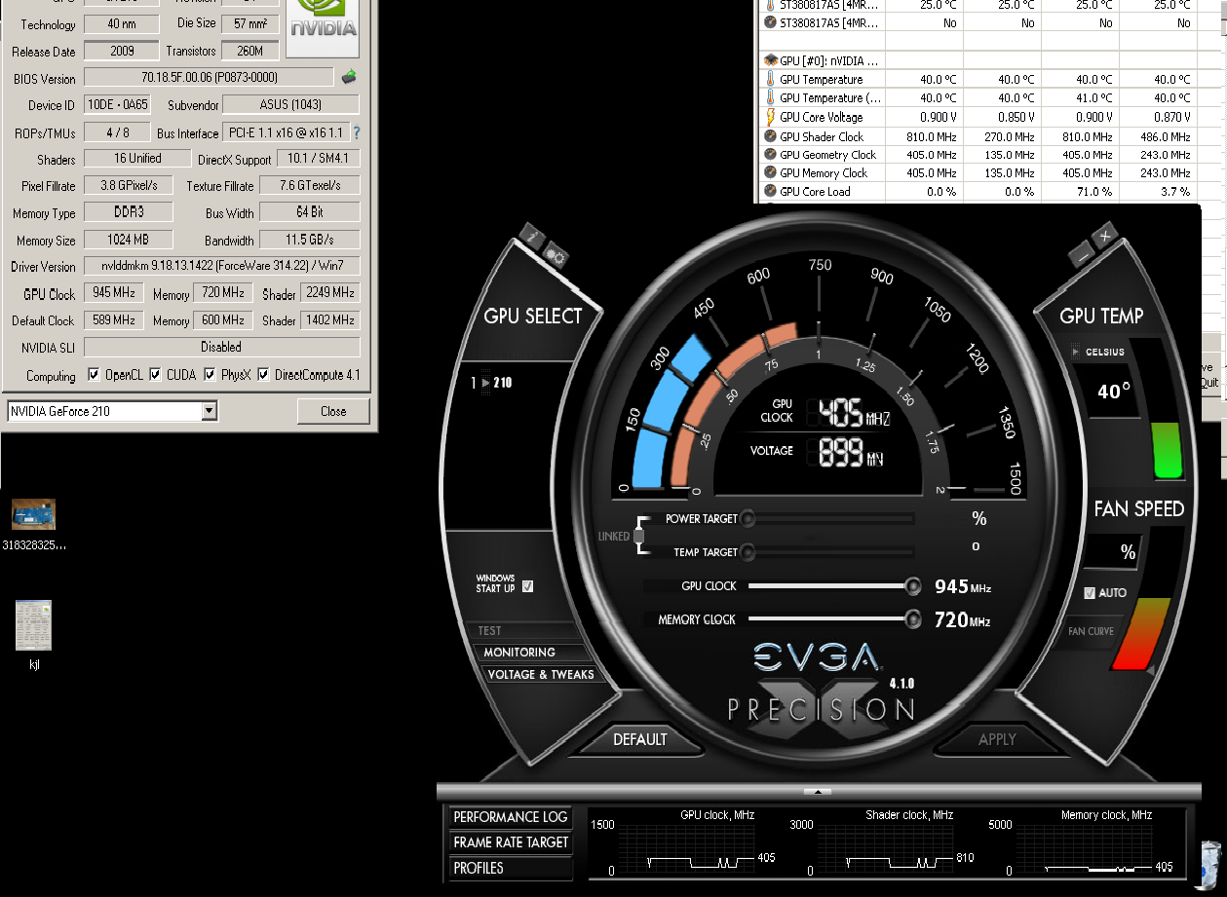1227x897 pixels.
Task: Click the 0.870 V Core Voltage cell
Action: [1158, 117]
